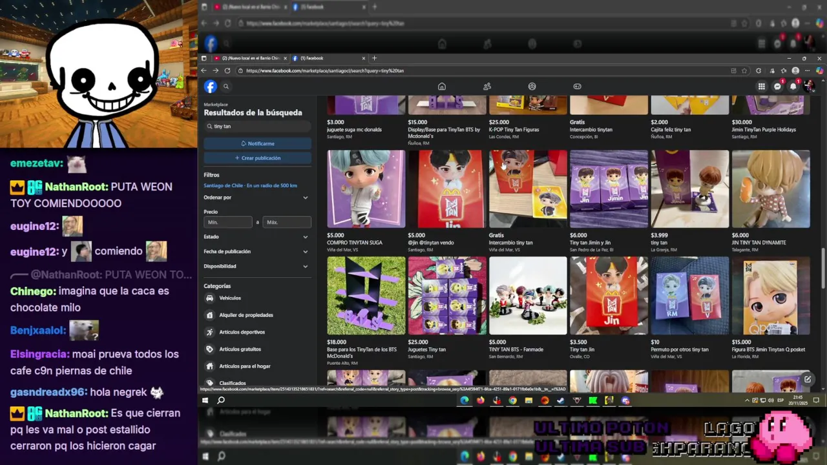Click the browser forward arrow
The image size is (827, 465).
216,70
